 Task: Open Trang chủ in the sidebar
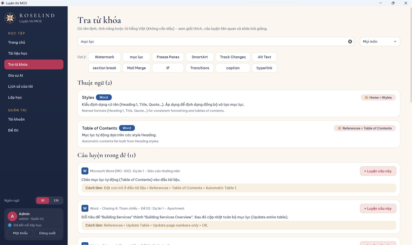click(34, 43)
